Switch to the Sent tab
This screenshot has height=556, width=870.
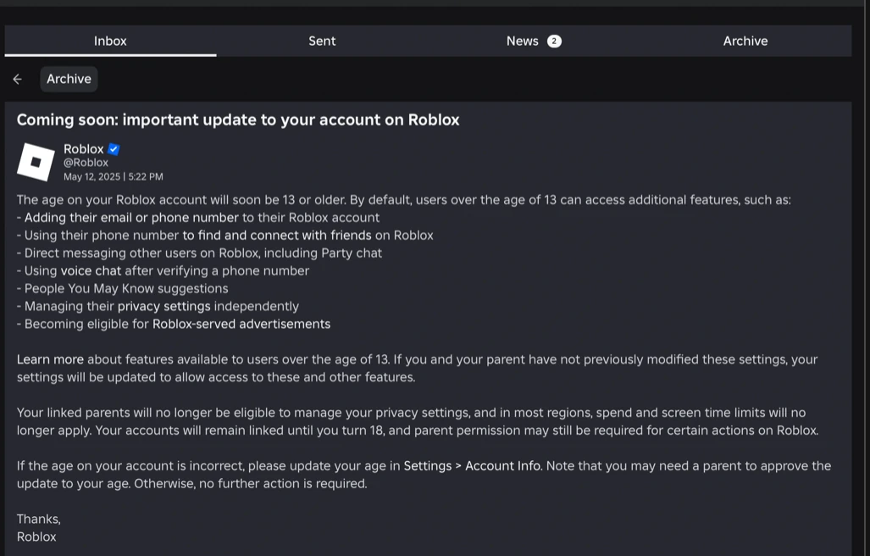pos(322,40)
